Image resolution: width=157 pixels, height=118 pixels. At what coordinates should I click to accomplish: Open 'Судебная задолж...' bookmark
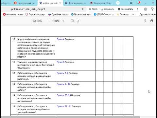(59, 14)
